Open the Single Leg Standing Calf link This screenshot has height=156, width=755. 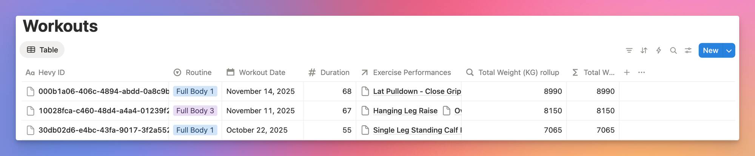(415, 130)
